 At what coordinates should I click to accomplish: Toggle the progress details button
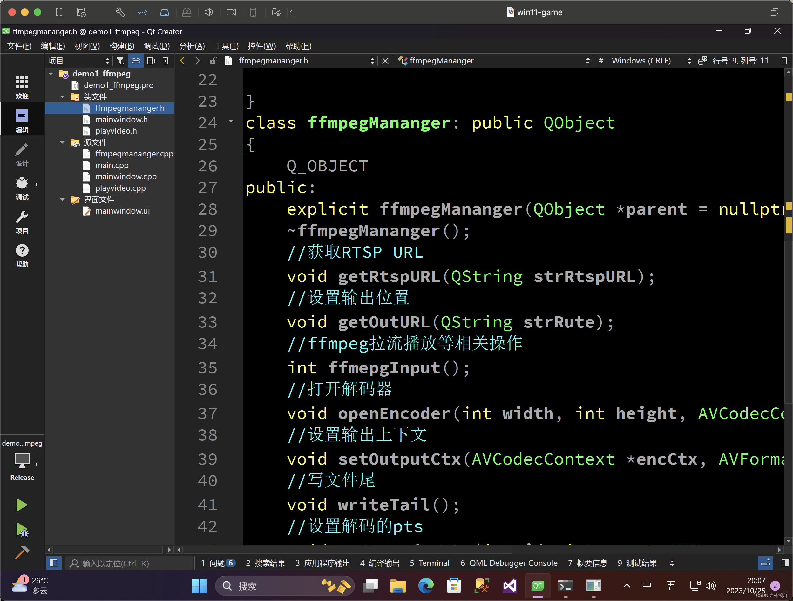[765, 563]
